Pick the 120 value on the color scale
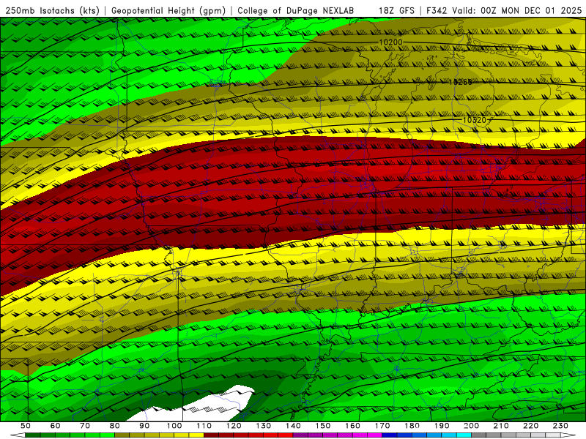The width and height of the screenshot is (586, 439). [234, 426]
